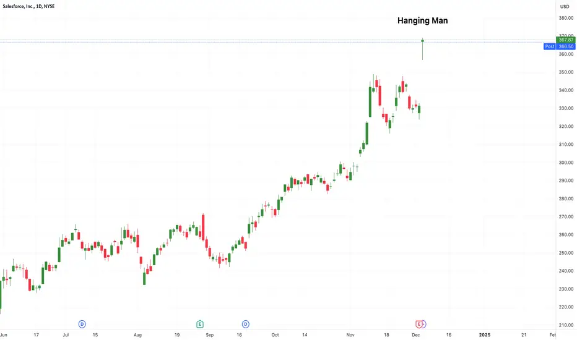Click the 2025 label on time axis
This screenshot has height=340, width=577.
(485, 335)
